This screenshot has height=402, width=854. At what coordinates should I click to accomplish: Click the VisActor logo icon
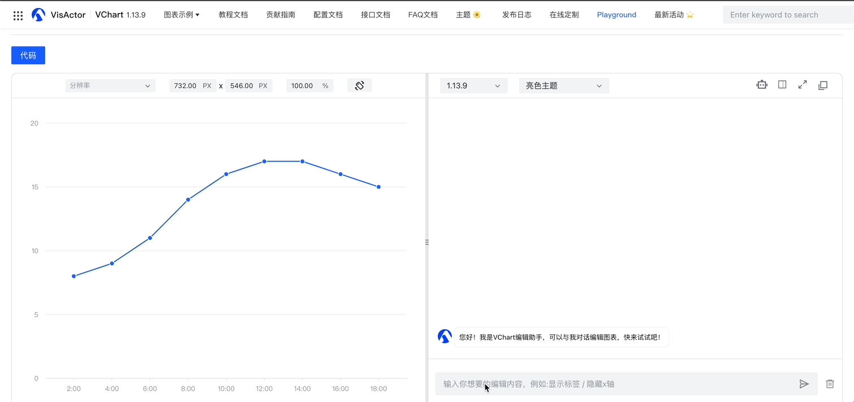click(x=38, y=15)
